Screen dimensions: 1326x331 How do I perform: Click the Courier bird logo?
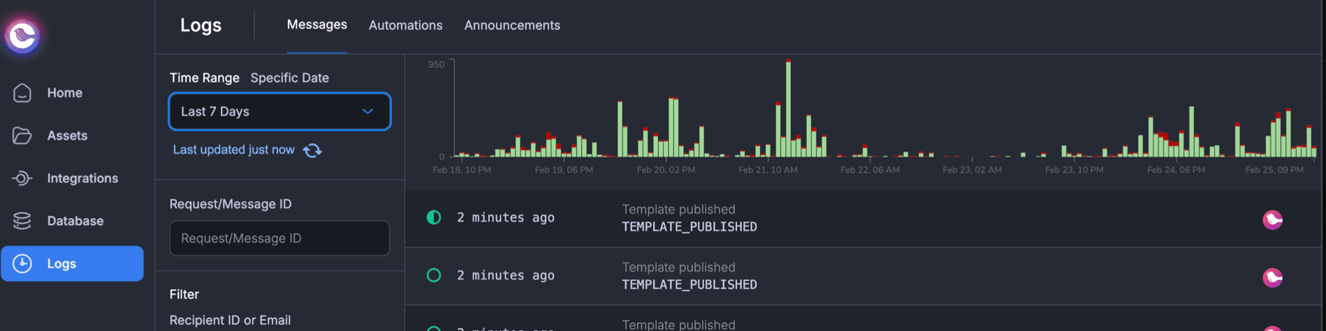click(22, 35)
